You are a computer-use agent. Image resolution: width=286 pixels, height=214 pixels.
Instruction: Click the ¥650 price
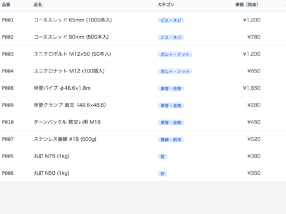[x=254, y=71]
